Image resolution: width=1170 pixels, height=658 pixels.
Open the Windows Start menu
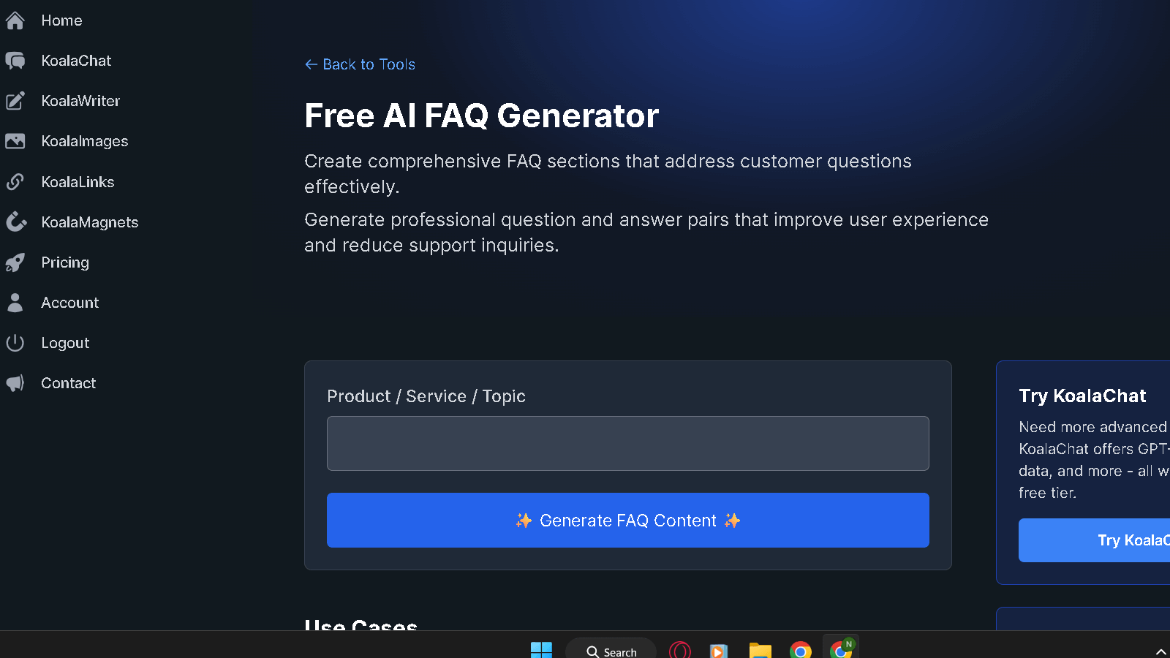[x=541, y=650]
